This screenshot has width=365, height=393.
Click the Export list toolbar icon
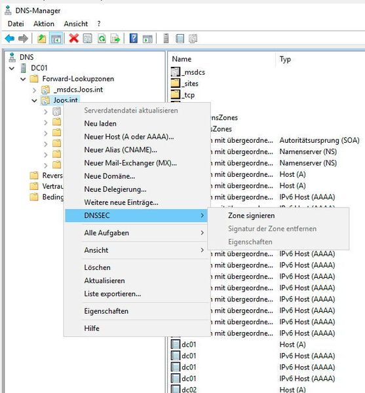(115, 39)
